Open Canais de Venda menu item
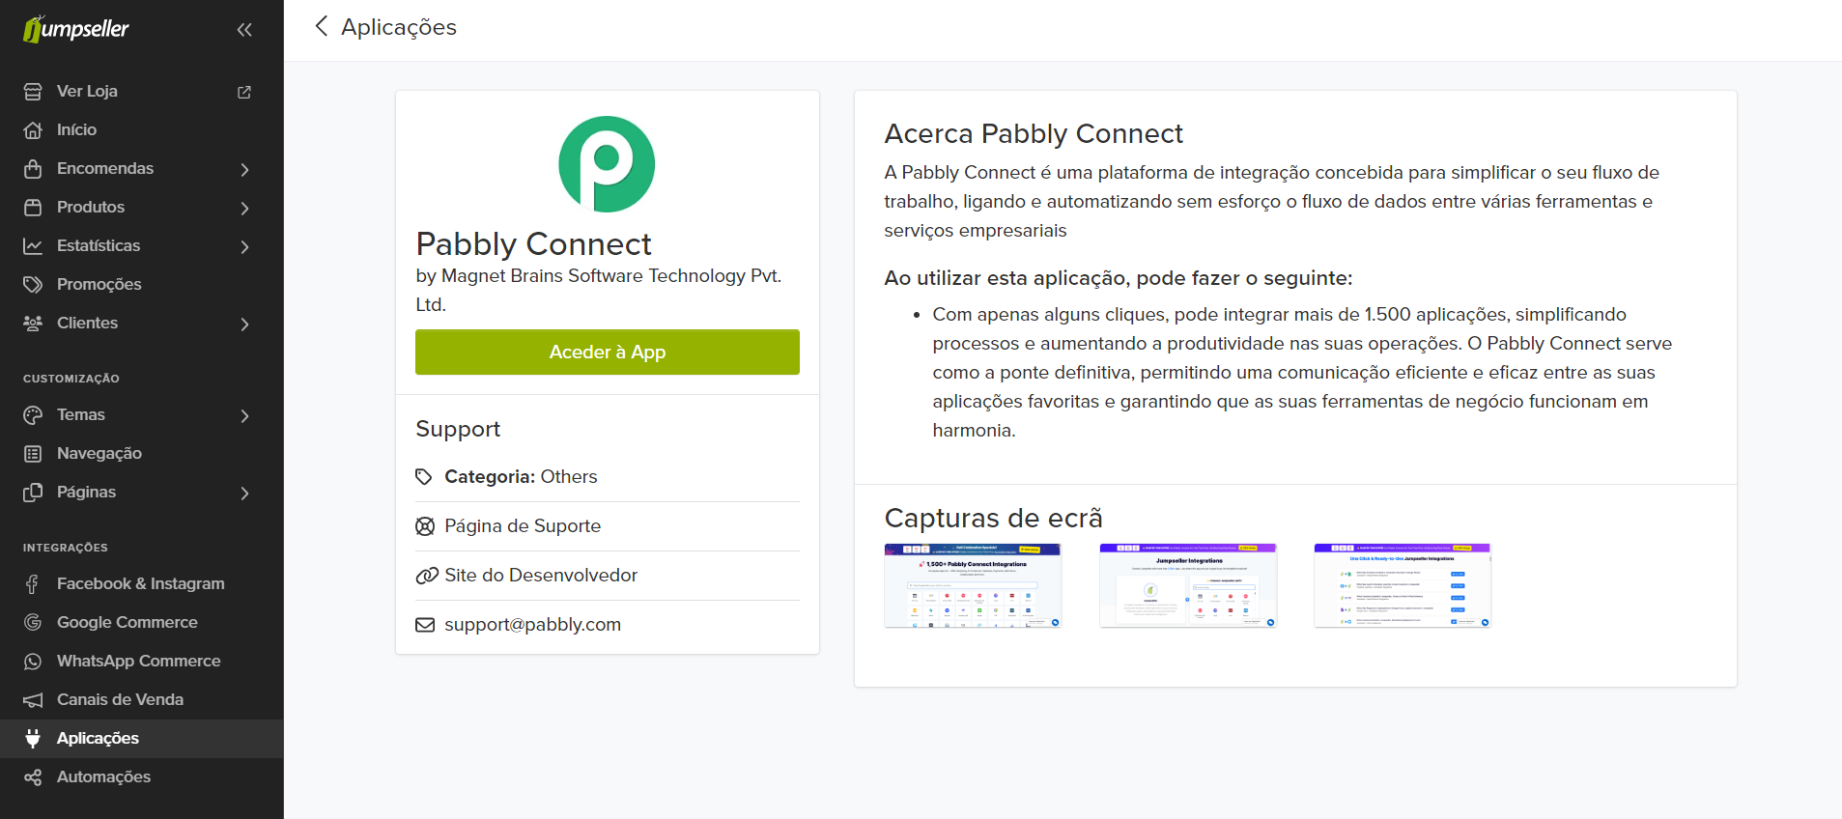 [120, 700]
